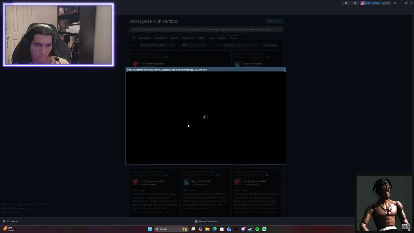The image size is (414, 233).
Task: Open the Most Helpful (All Time) dropdown
Action: [x=157, y=45]
